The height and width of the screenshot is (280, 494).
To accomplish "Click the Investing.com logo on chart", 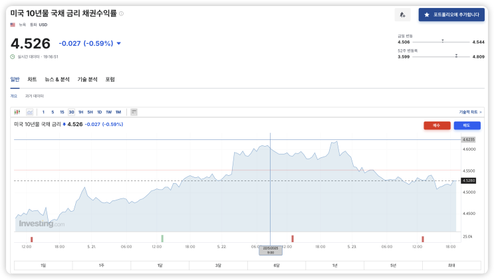I will [41, 224].
